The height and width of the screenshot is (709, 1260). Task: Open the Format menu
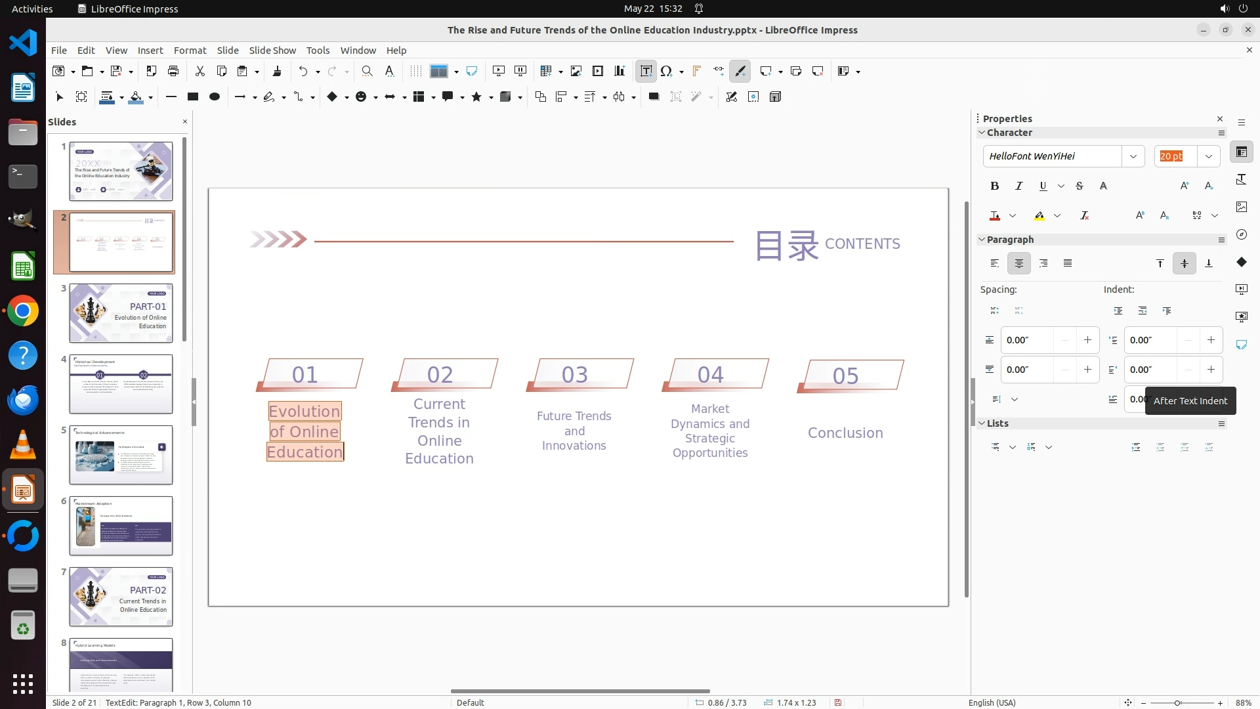coord(190,50)
